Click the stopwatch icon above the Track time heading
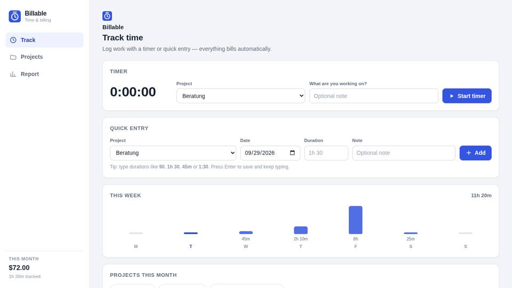This screenshot has height=288, width=512. [x=107, y=16]
